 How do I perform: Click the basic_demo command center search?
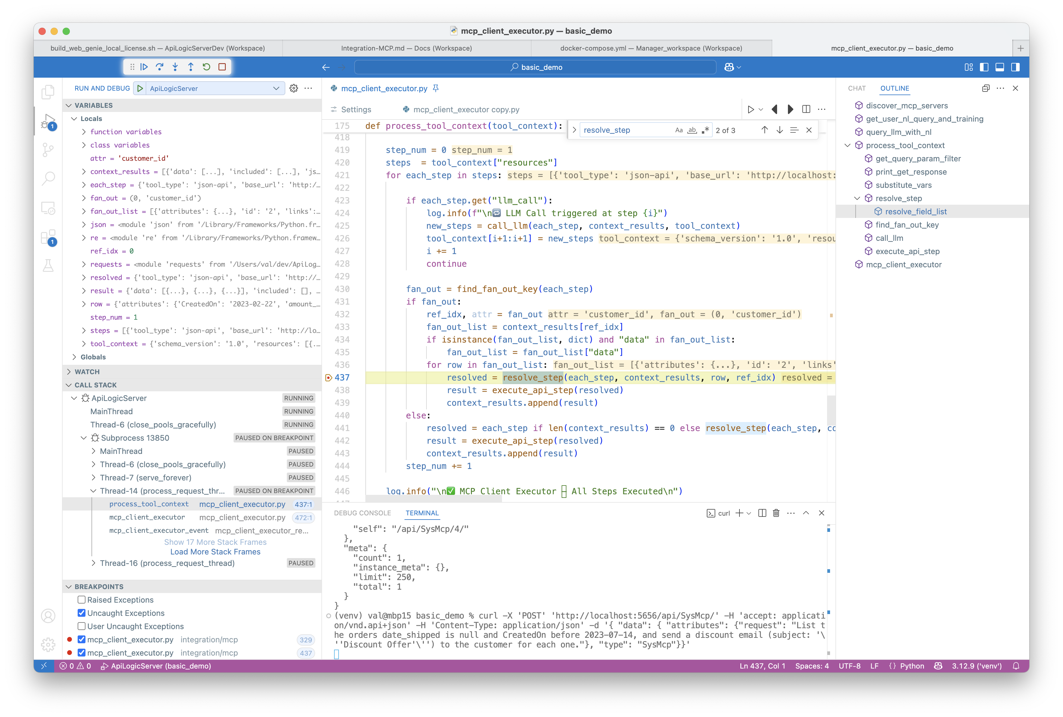[535, 67]
